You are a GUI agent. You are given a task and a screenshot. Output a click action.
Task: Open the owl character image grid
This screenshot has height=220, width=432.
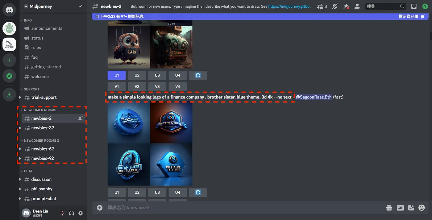pyautogui.click(x=150, y=44)
